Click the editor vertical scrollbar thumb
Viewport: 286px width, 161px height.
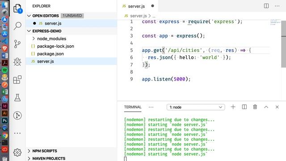point(284,44)
